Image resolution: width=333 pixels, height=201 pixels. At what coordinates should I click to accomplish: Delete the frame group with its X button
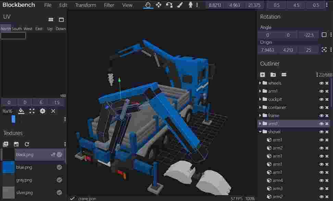[326, 115]
